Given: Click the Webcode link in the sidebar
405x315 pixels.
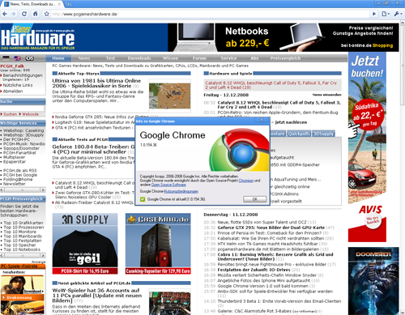Looking at the screenshot, I should [x=30, y=114].
